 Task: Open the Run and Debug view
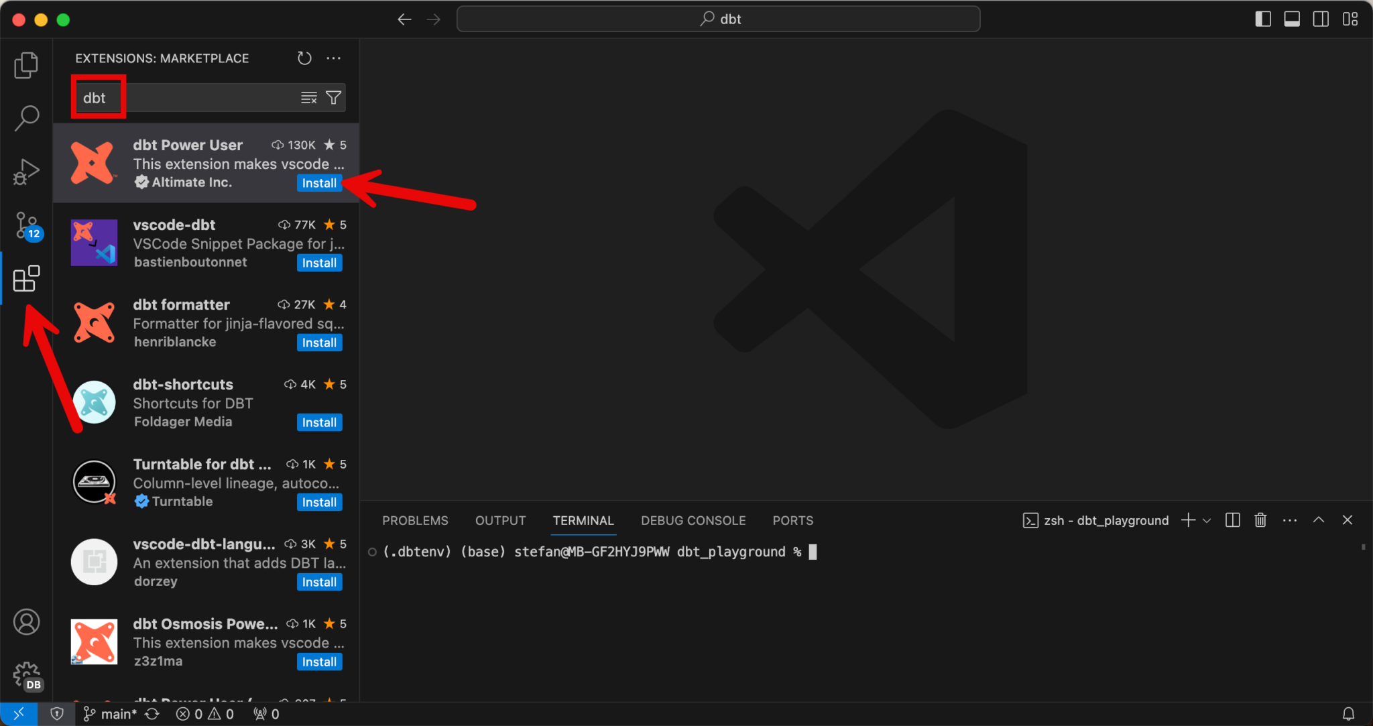pos(26,172)
